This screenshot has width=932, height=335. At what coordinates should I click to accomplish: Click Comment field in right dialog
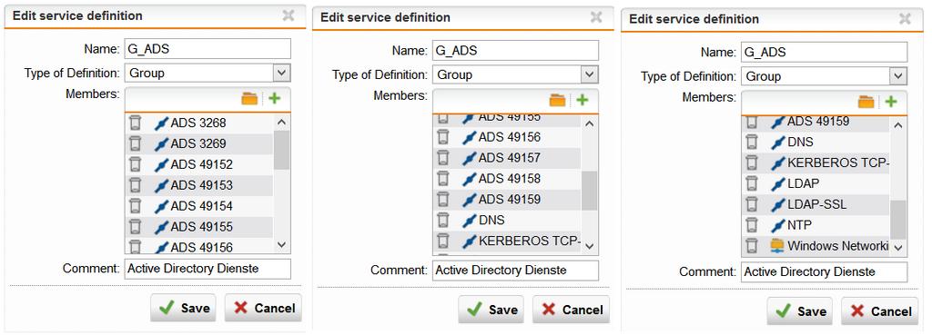coord(825,272)
